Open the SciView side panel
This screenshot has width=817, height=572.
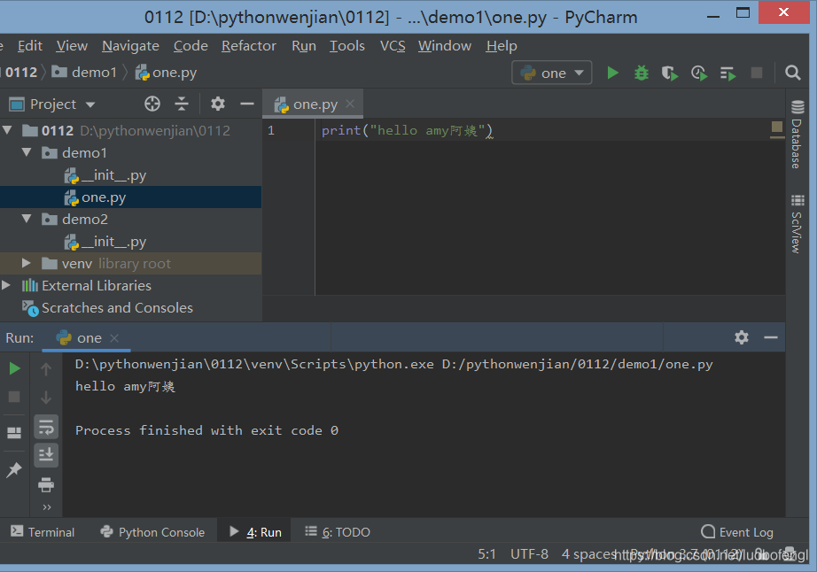click(x=798, y=224)
